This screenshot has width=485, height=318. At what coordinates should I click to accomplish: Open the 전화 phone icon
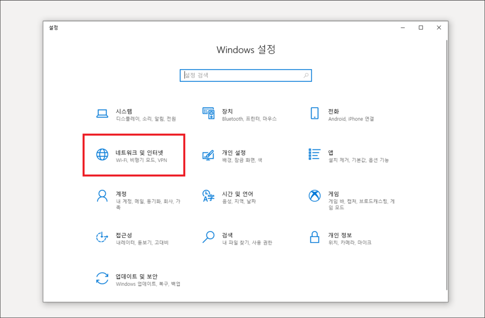tap(315, 113)
